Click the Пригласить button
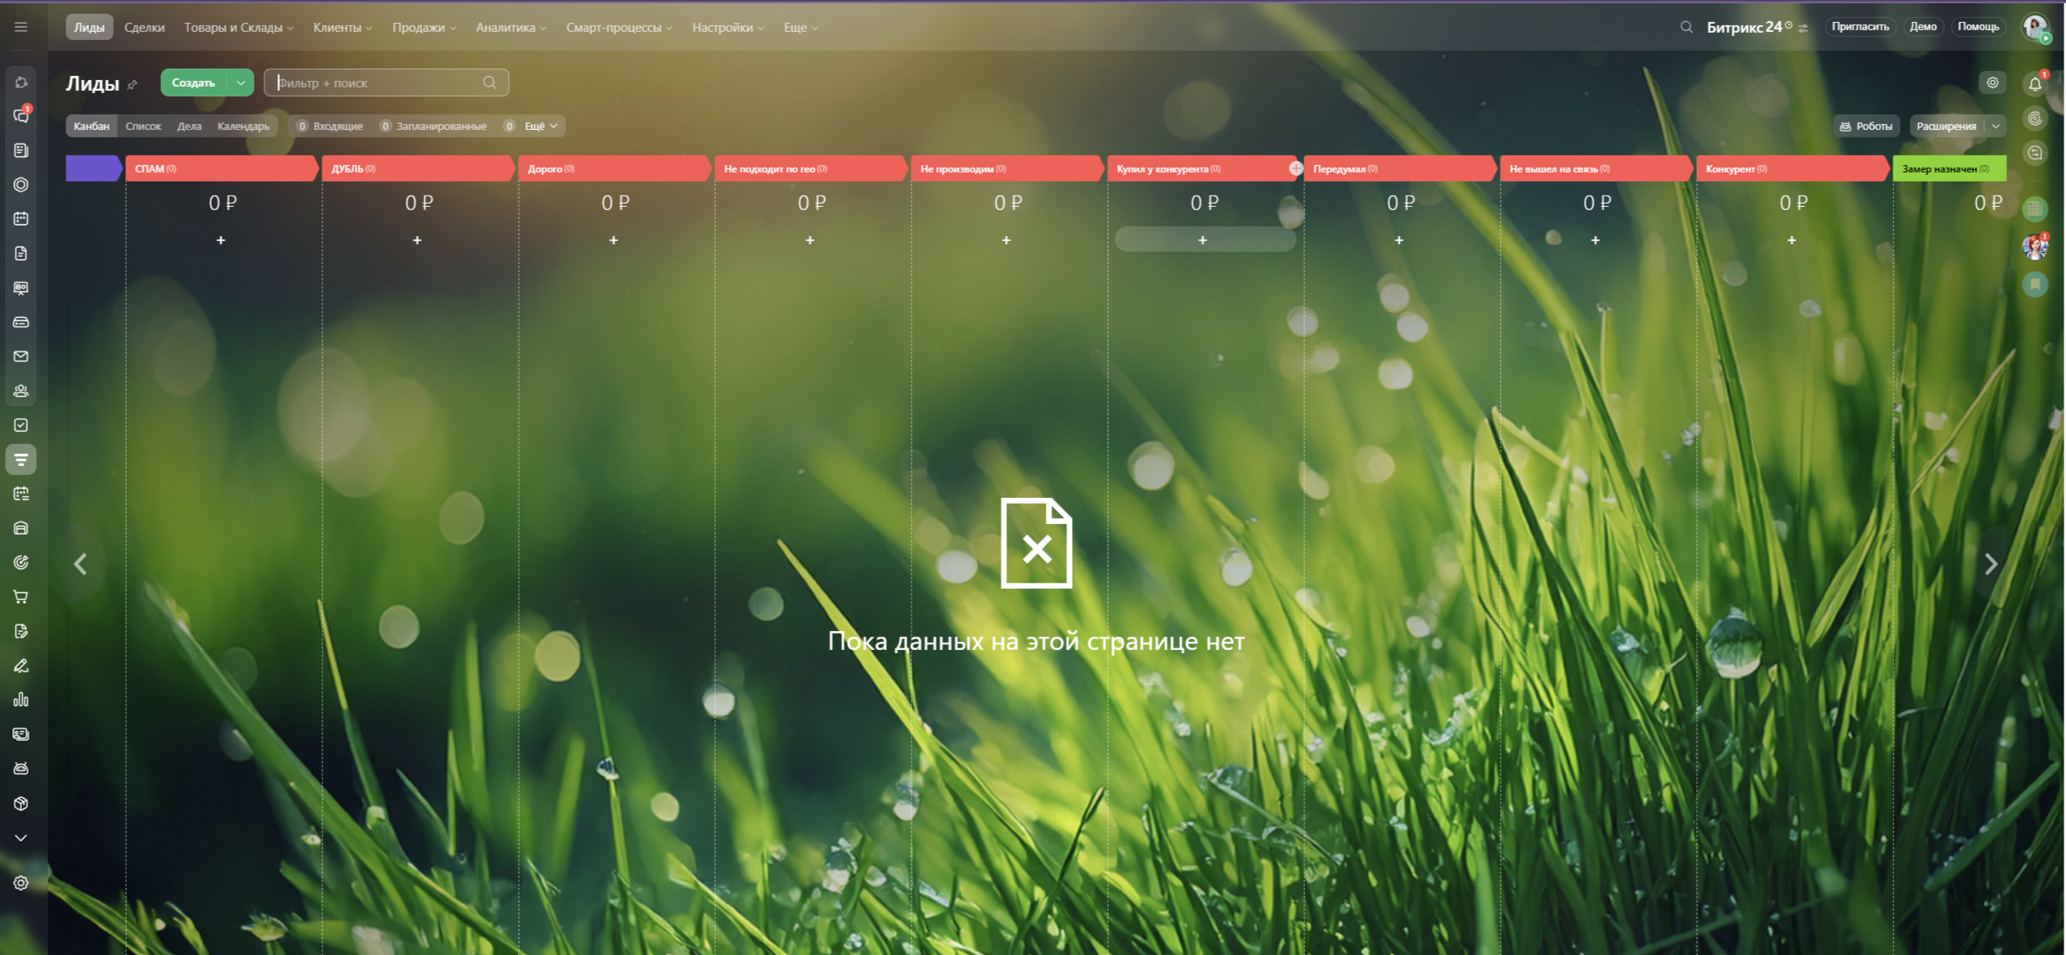This screenshot has height=955, width=2066. (x=1860, y=27)
